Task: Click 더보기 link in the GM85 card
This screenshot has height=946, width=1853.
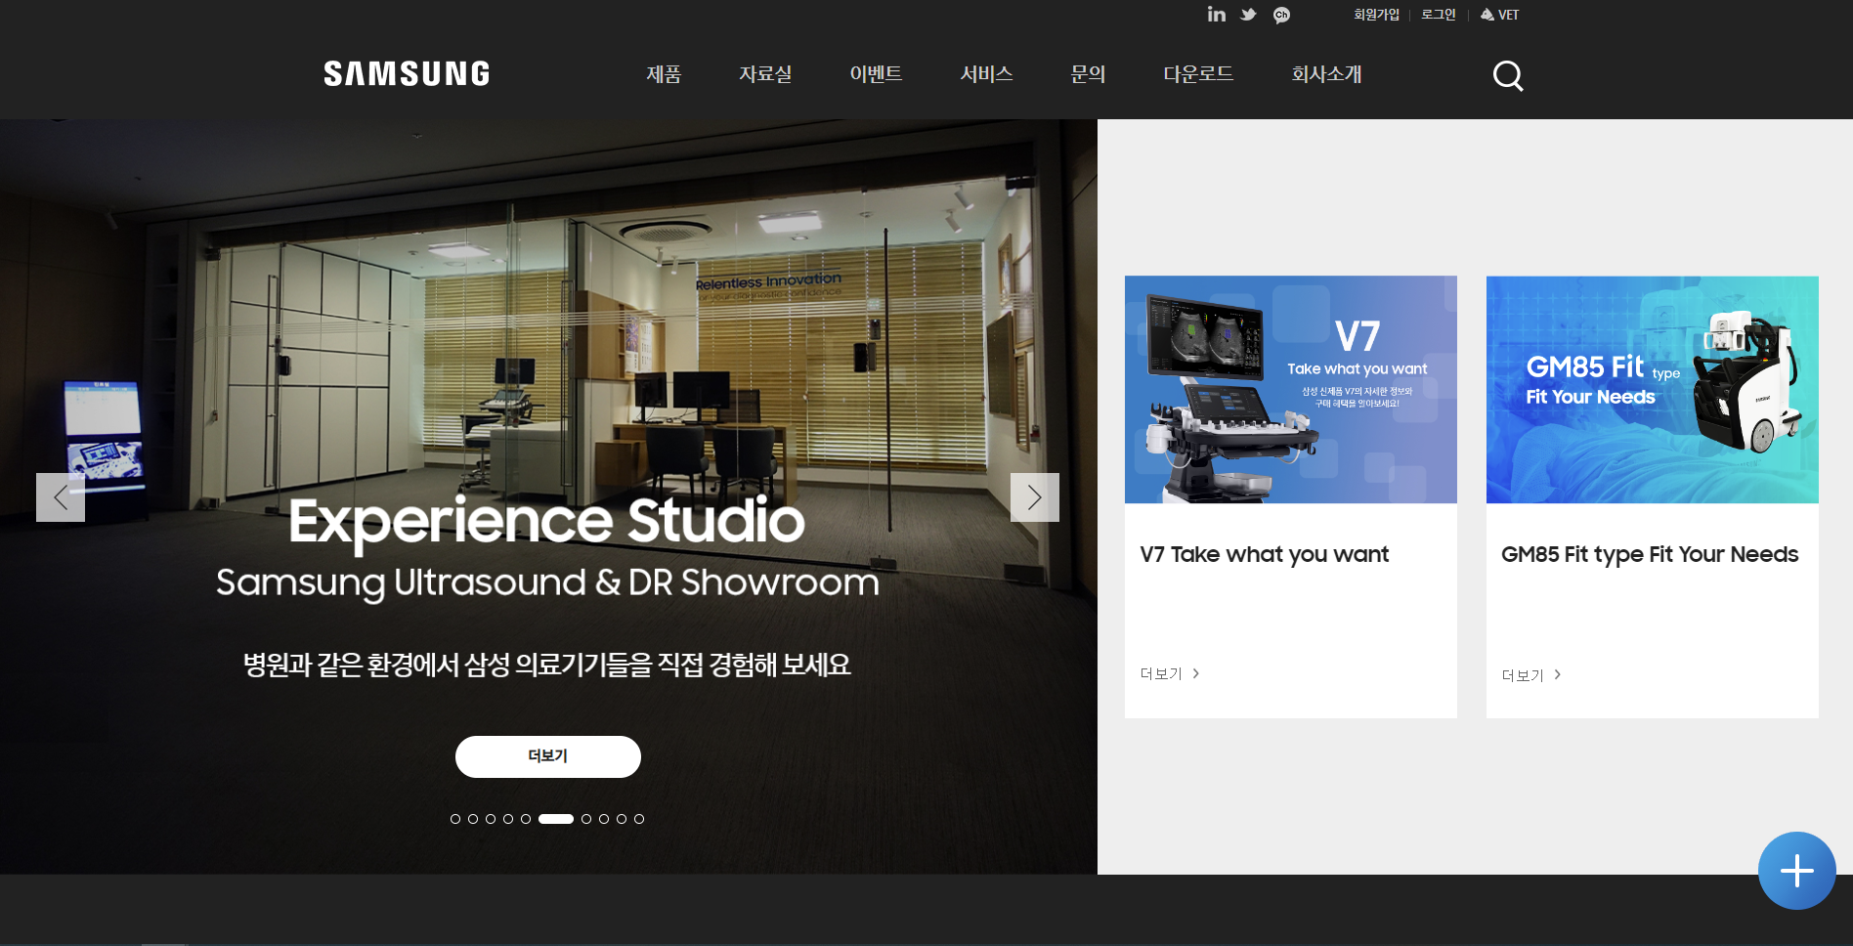Action: click(1531, 675)
